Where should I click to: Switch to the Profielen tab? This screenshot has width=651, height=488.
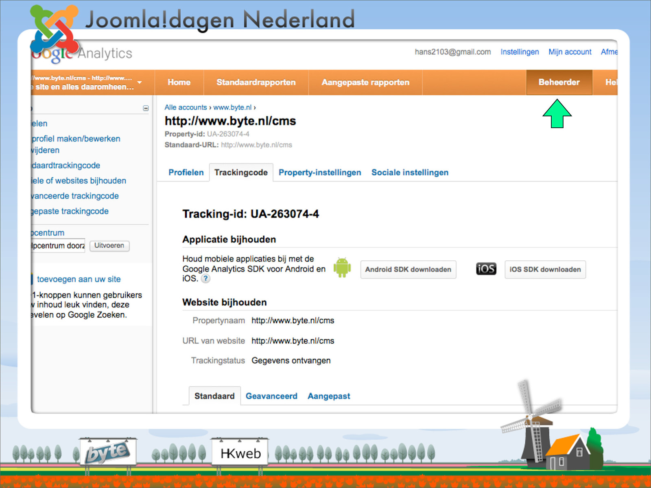(186, 172)
